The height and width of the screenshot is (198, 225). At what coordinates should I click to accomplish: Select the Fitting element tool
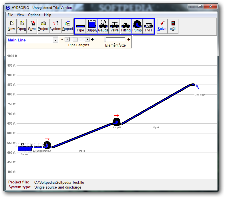[126, 26]
